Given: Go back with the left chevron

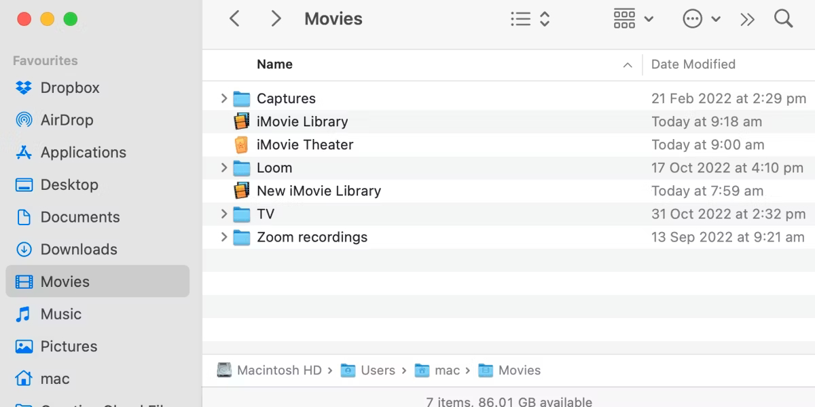Looking at the screenshot, I should point(234,19).
